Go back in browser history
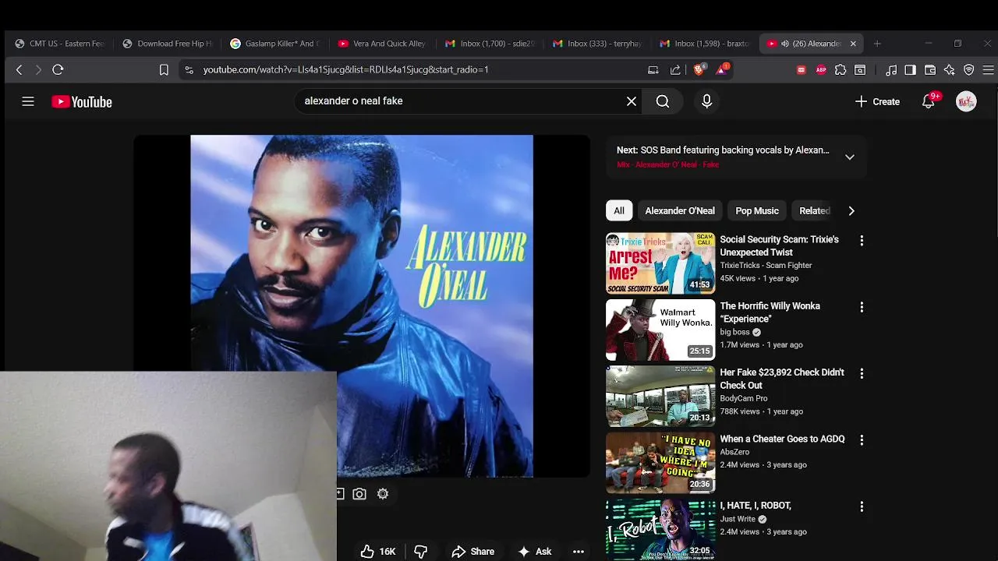 pyautogui.click(x=19, y=69)
